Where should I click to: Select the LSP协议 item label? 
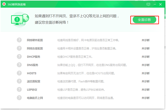(x=32, y=90)
